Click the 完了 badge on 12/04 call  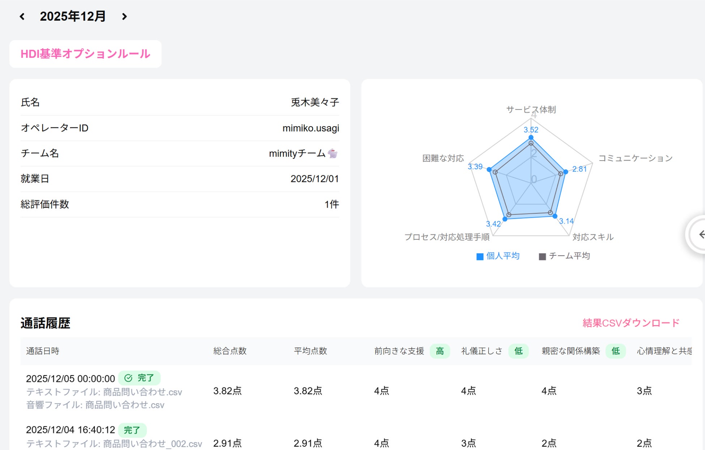click(x=132, y=430)
